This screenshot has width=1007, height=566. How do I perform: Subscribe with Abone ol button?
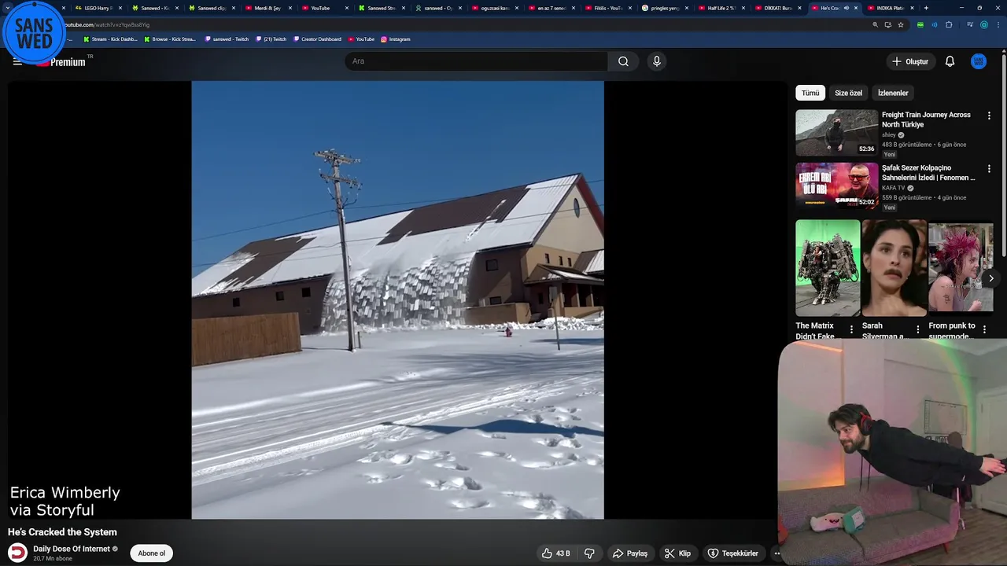[x=151, y=553]
